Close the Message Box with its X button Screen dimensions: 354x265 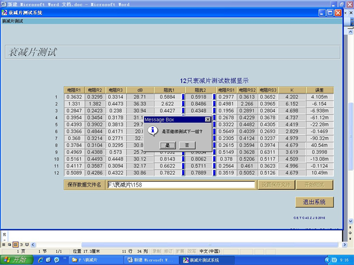[208, 120]
